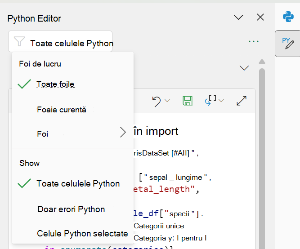The width and height of the screenshot is (300, 249).
Task: Click the scrollbar up arrow
Action: pyautogui.click(x=262, y=62)
